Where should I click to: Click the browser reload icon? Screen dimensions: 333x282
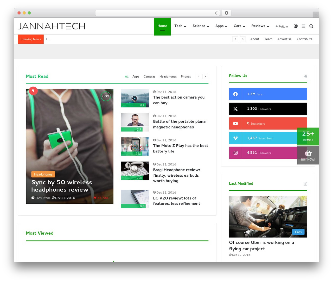[216, 13]
